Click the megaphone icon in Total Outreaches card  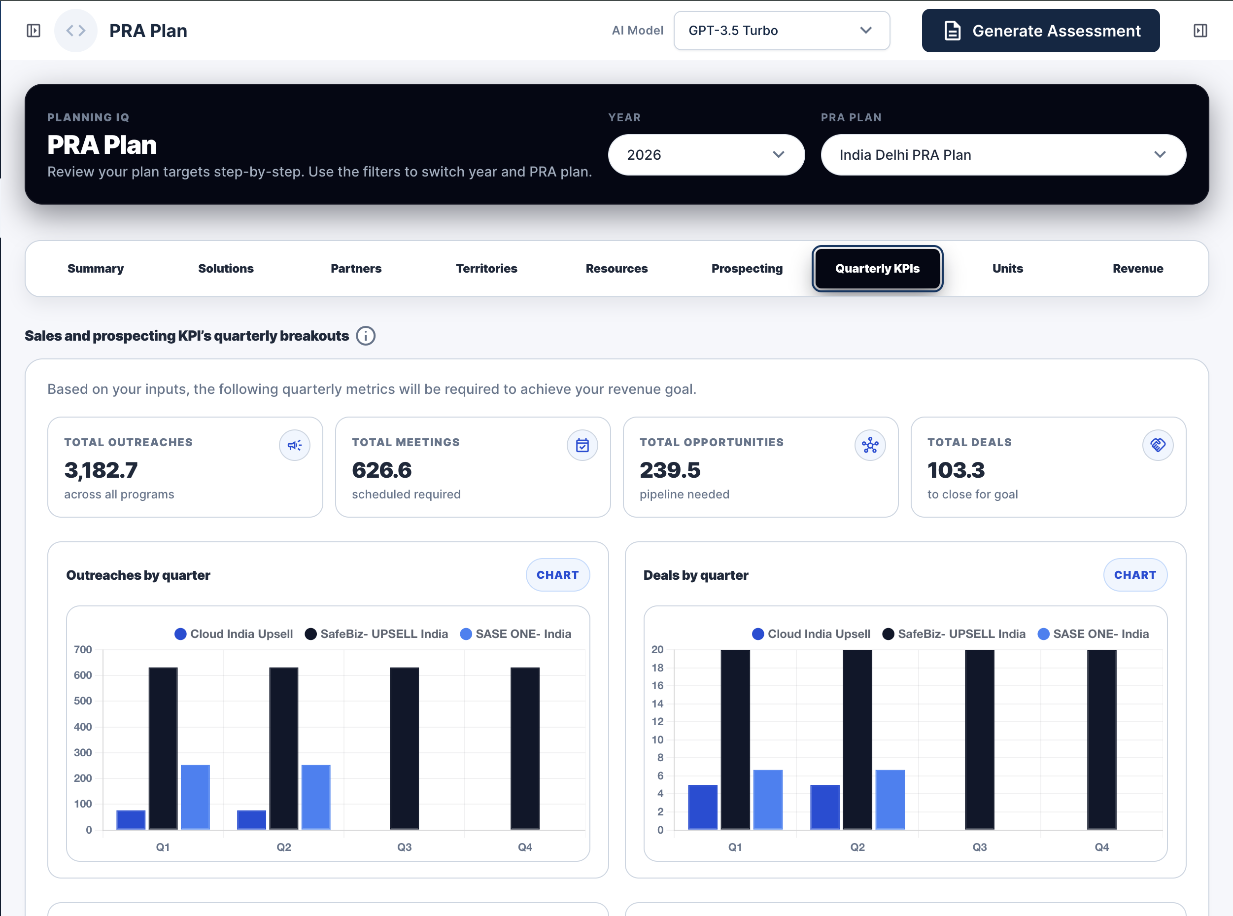(x=295, y=445)
